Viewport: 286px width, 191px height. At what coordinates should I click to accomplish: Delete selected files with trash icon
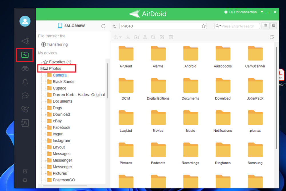point(171,37)
